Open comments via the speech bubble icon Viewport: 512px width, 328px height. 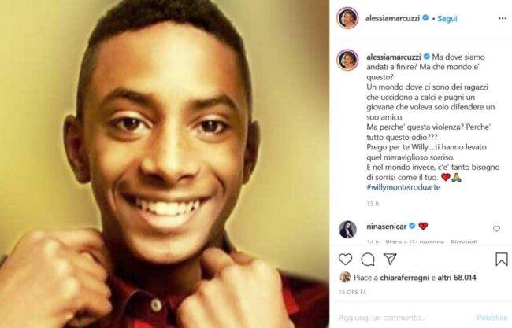point(367,259)
